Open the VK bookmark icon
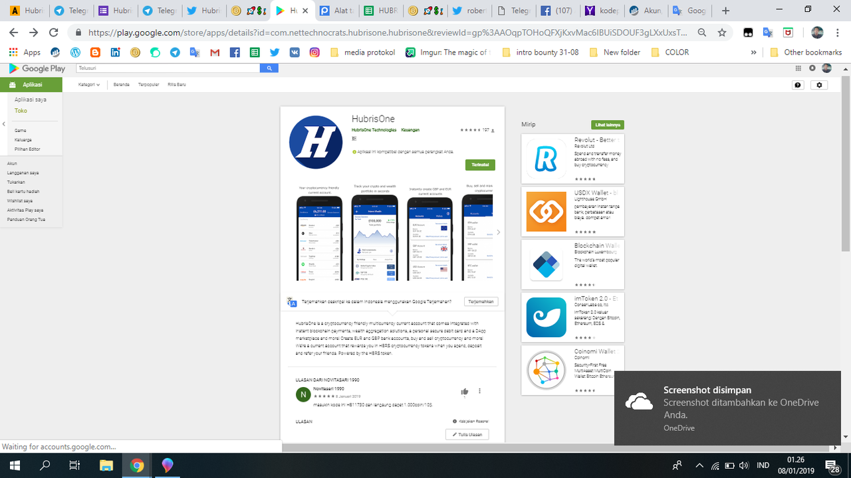Viewport: 851px width, 478px height. [x=295, y=52]
